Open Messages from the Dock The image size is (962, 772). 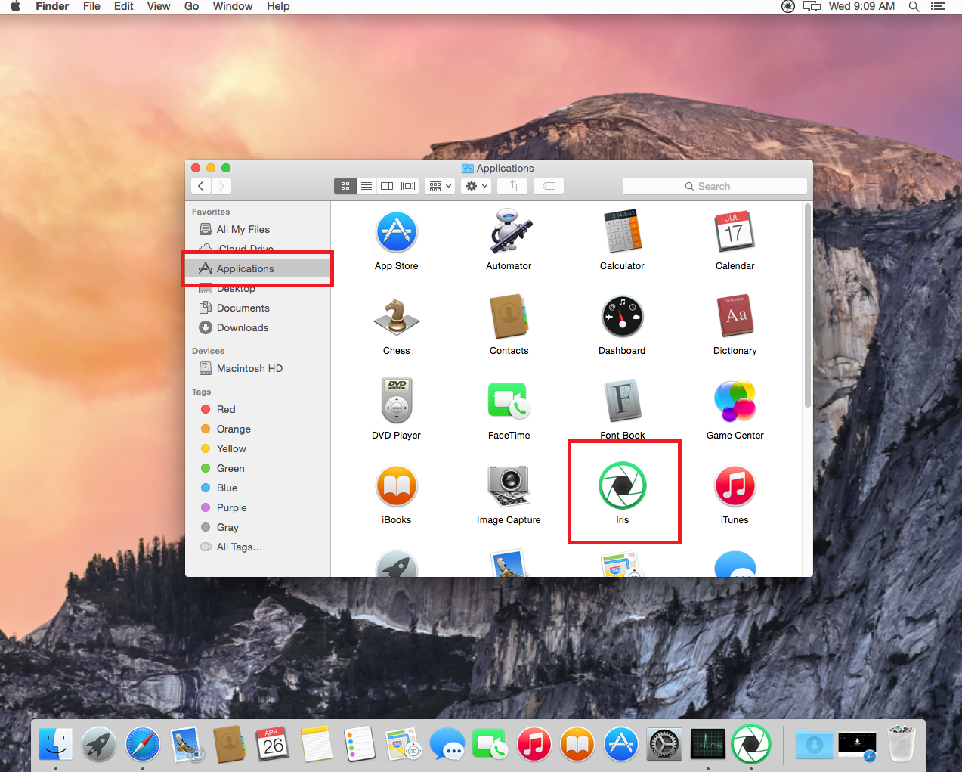point(447,745)
